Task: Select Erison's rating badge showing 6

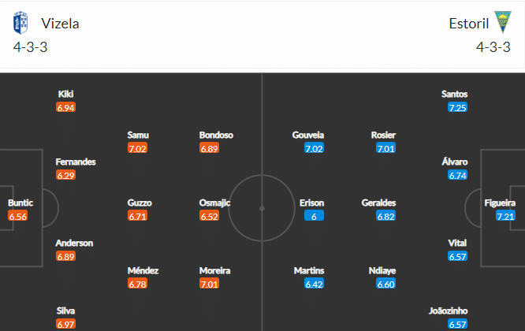Action: (314, 216)
